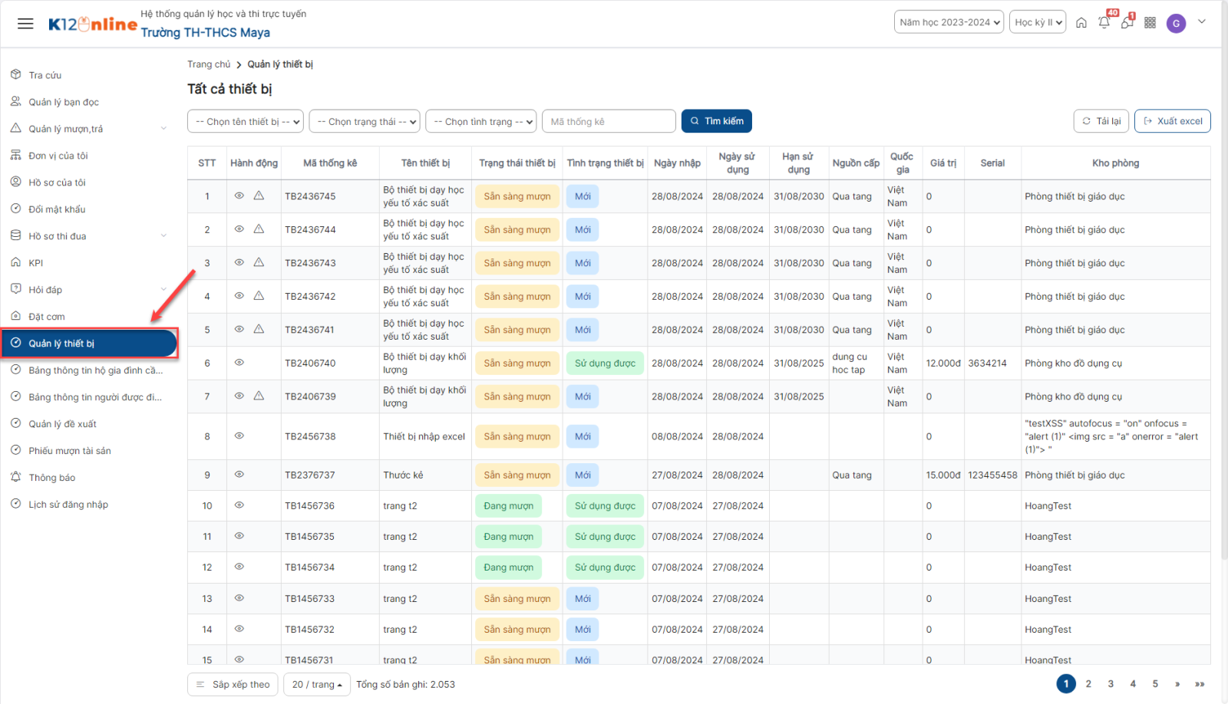View details eye icon for TB1456736

click(x=239, y=505)
